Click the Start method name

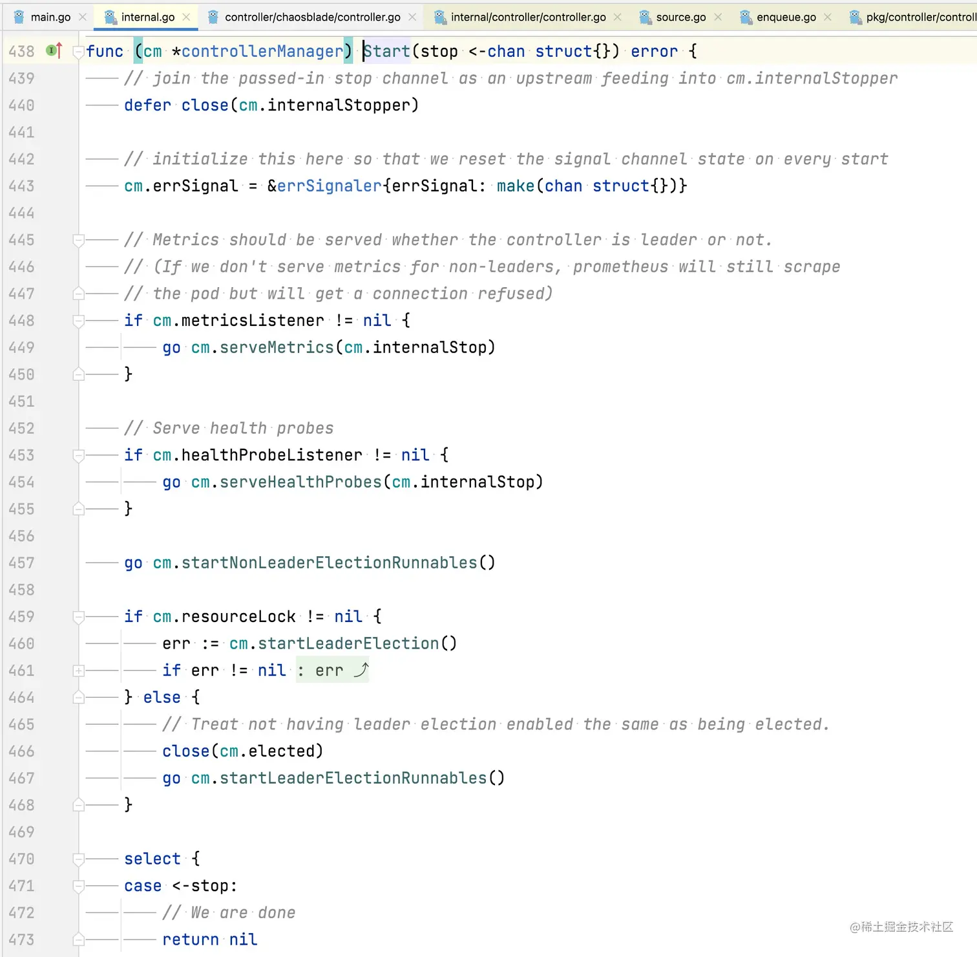(386, 51)
